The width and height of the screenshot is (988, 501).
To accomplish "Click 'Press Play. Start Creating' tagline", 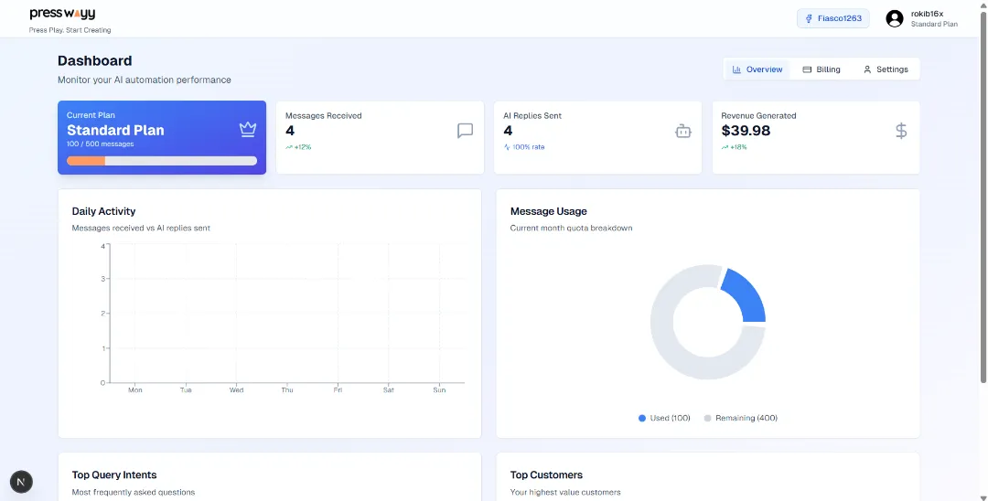I will point(70,30).
